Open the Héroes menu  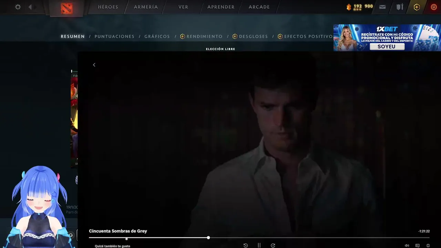pyautogui.click(x=108, y=7)
